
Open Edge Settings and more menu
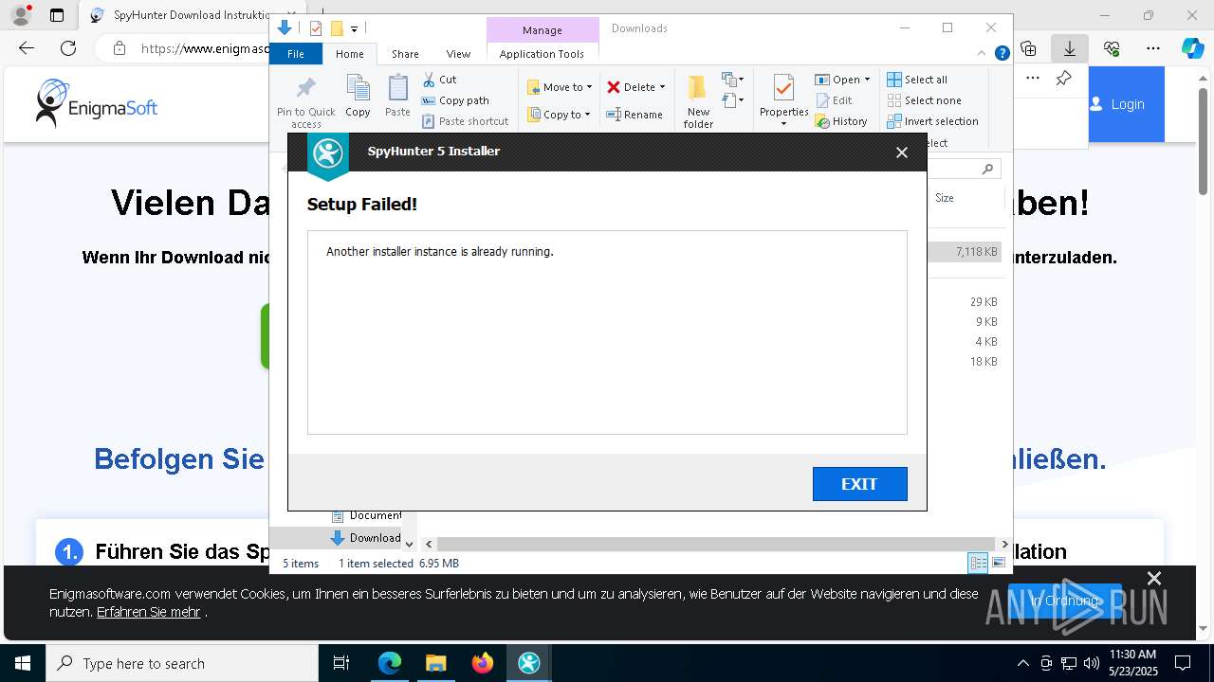1153,48
